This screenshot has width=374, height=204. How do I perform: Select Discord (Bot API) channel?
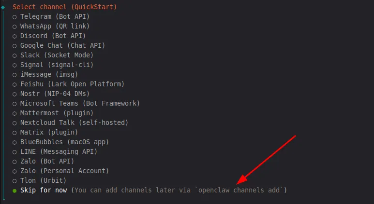click(53, 36)
